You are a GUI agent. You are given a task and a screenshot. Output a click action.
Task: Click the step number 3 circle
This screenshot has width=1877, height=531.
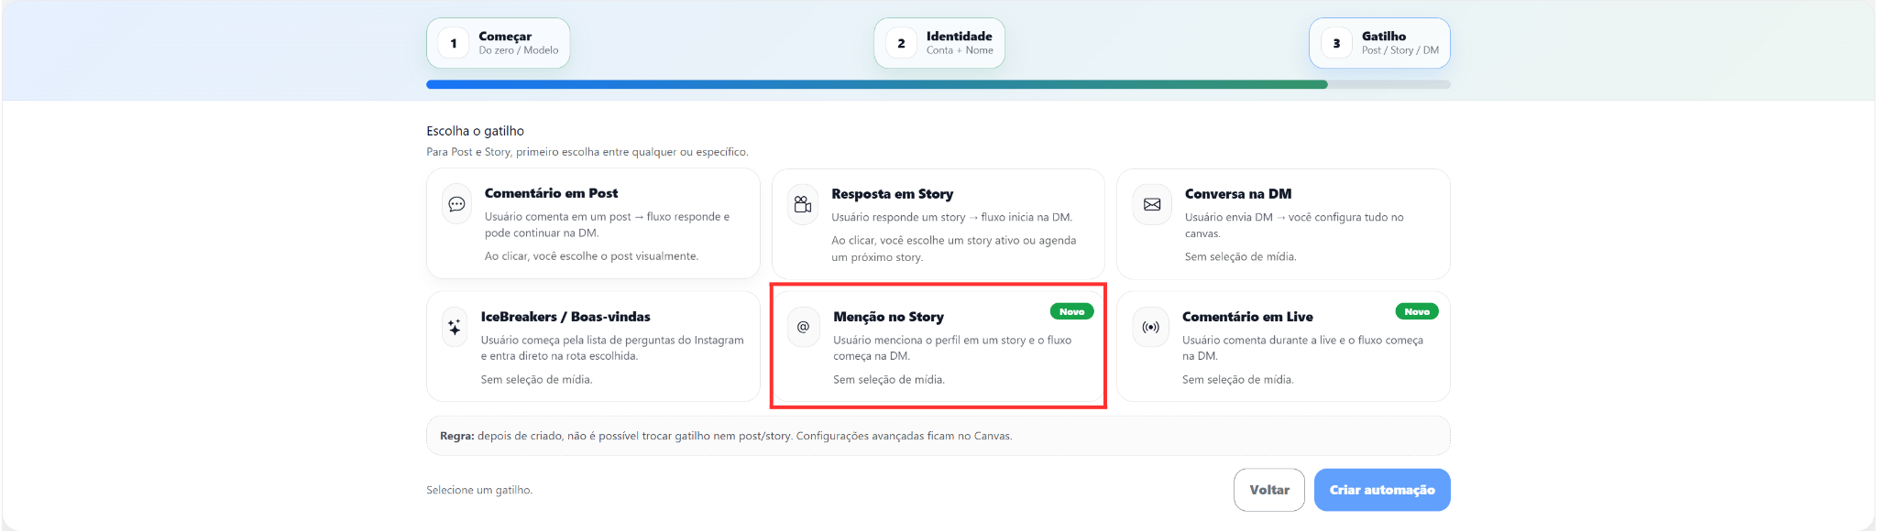pyautogui.click(x=1336, y=43)
